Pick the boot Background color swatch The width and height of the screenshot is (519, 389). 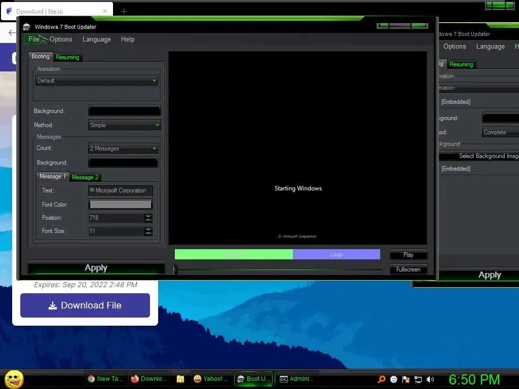click(125, 111)
